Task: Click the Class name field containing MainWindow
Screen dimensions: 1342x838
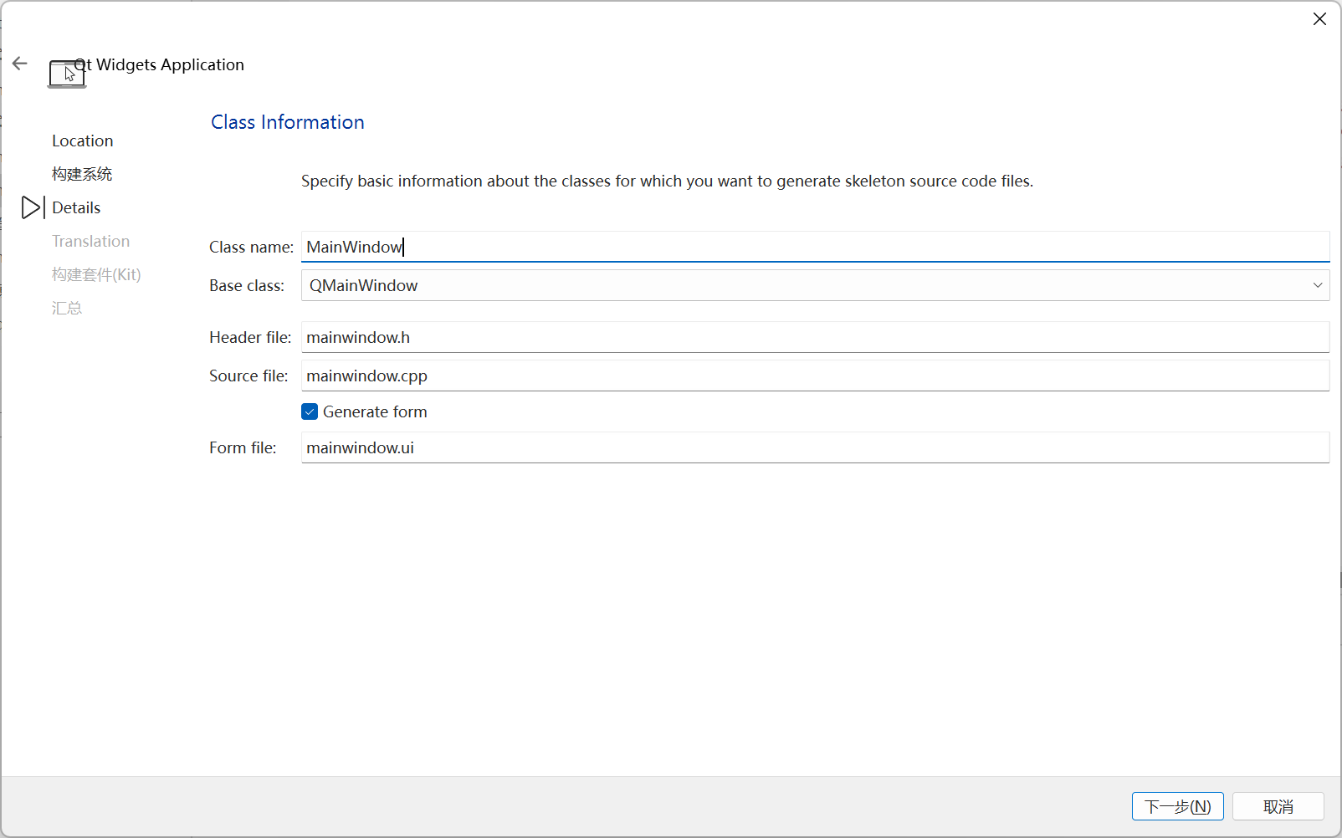Action: [815, 247]
